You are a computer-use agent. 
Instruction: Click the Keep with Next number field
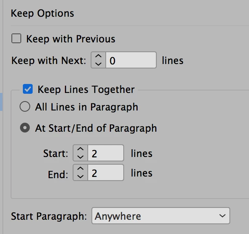(x=131, y=60)
